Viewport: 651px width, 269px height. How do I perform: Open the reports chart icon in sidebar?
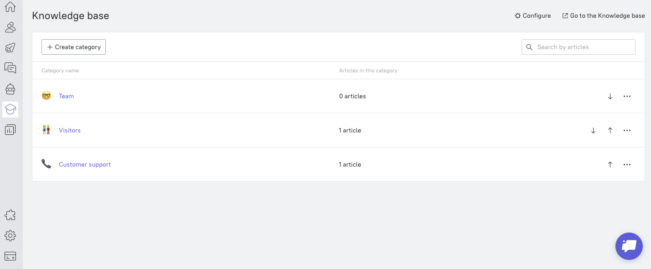(10, 130)
